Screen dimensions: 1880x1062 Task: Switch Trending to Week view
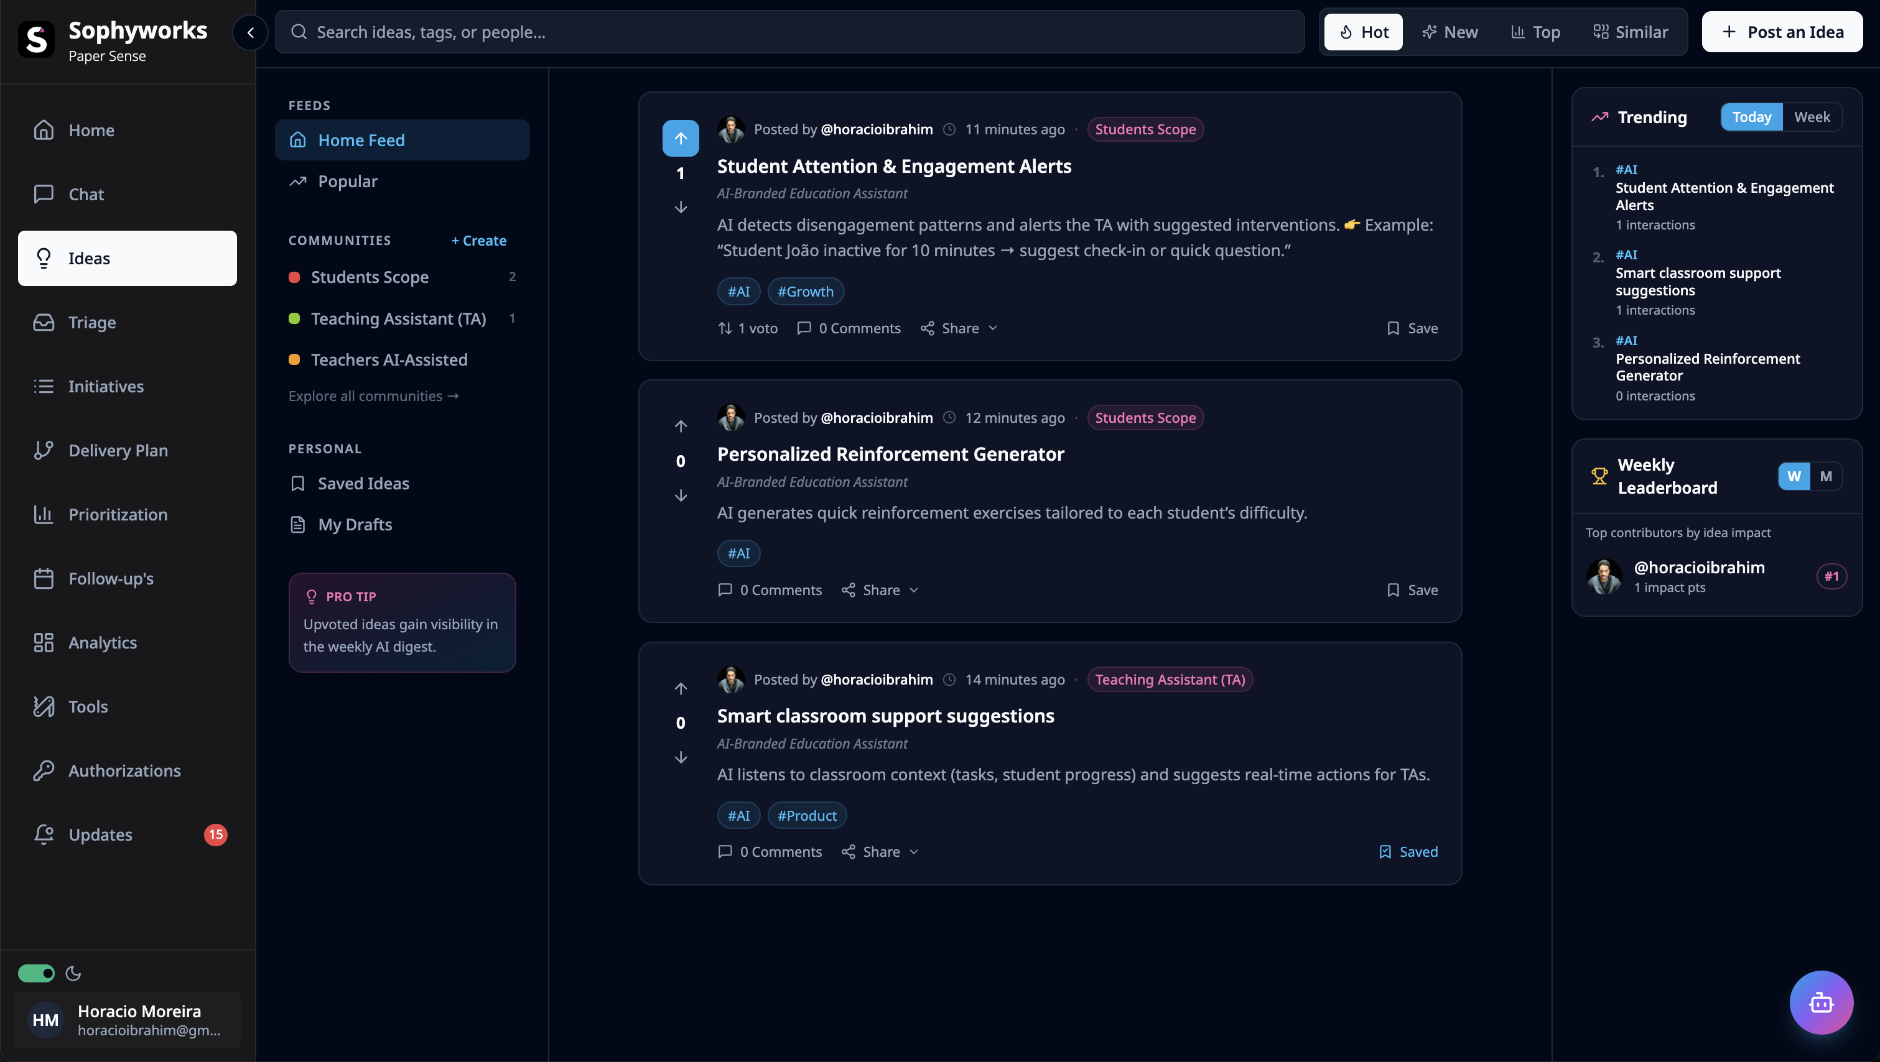(x=1812, y=117)
